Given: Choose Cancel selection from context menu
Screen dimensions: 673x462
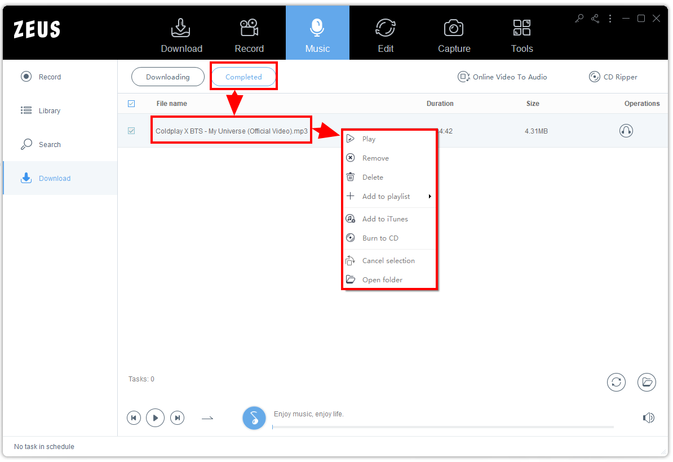Looking at the screenshot, I should (x=389, y=260).
